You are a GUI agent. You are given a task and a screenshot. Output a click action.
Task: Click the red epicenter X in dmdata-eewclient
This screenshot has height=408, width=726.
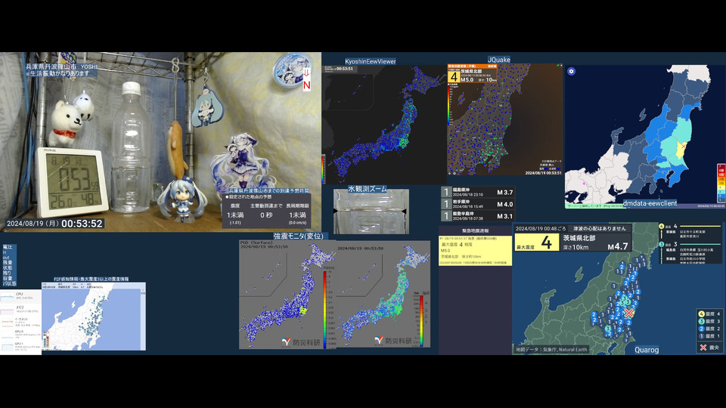pos(684,146)
